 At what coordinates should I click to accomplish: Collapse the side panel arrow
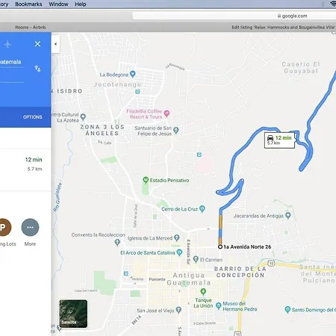(x=56, y=44)
